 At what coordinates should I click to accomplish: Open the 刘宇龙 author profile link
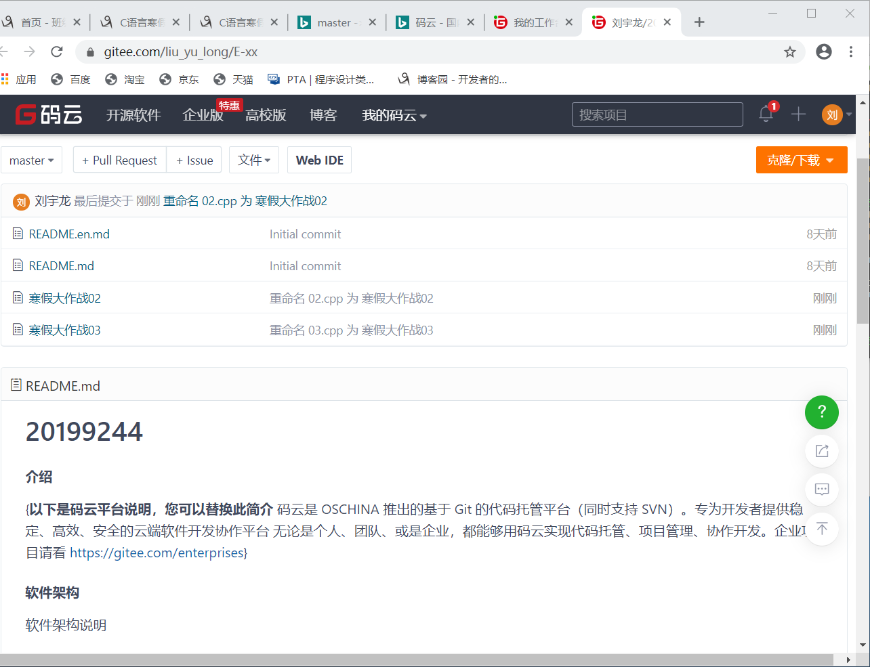(x=53, y=201)
